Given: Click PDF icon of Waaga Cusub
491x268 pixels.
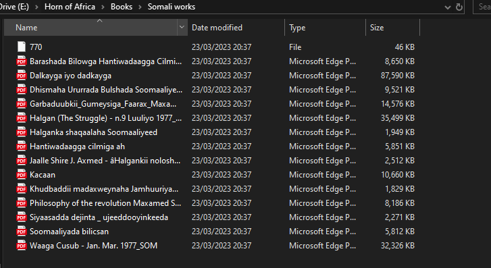Looking at the screenshot, I should click(x=22, y=246).
